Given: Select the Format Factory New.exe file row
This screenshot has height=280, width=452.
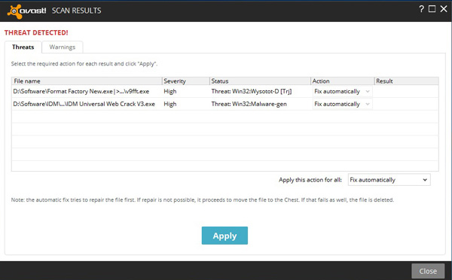Looking at the screenshot, I should 225,91.
